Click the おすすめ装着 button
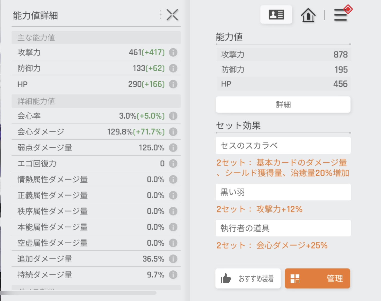 point(248,278)
